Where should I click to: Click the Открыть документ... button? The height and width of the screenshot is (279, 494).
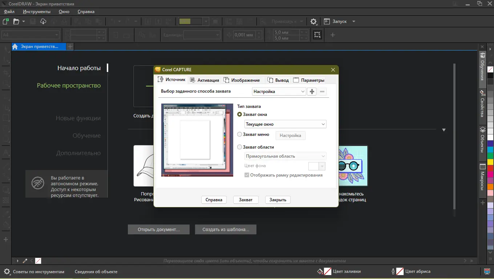pos(159,230)
